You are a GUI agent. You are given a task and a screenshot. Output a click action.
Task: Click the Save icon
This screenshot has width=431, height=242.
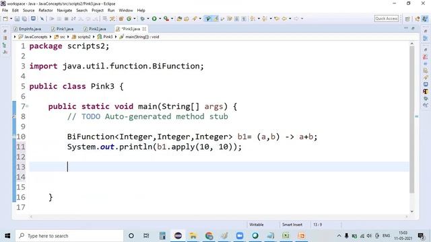coord(17,19)
